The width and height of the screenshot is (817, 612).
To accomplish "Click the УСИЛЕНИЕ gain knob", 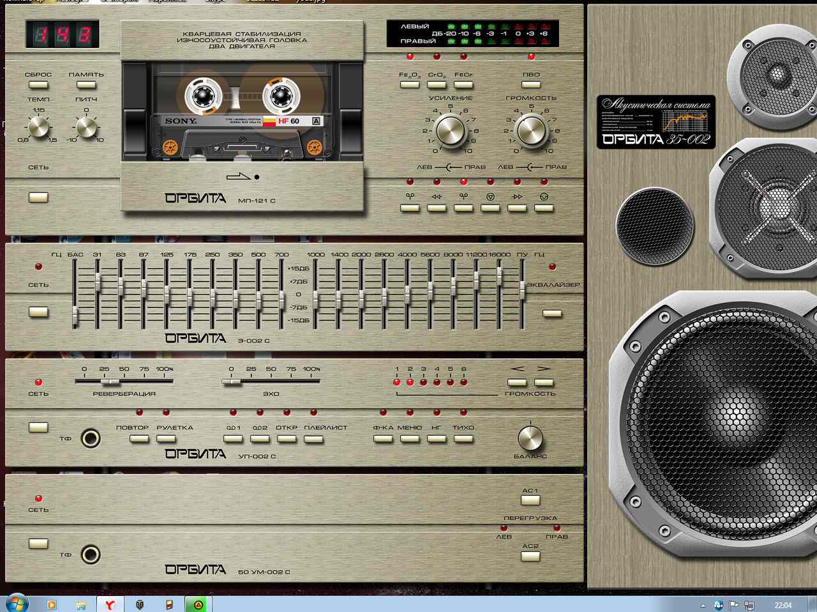I will pos(451,130).
